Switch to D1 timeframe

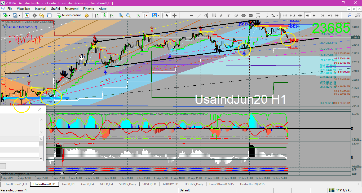click(x=322, y=15)
